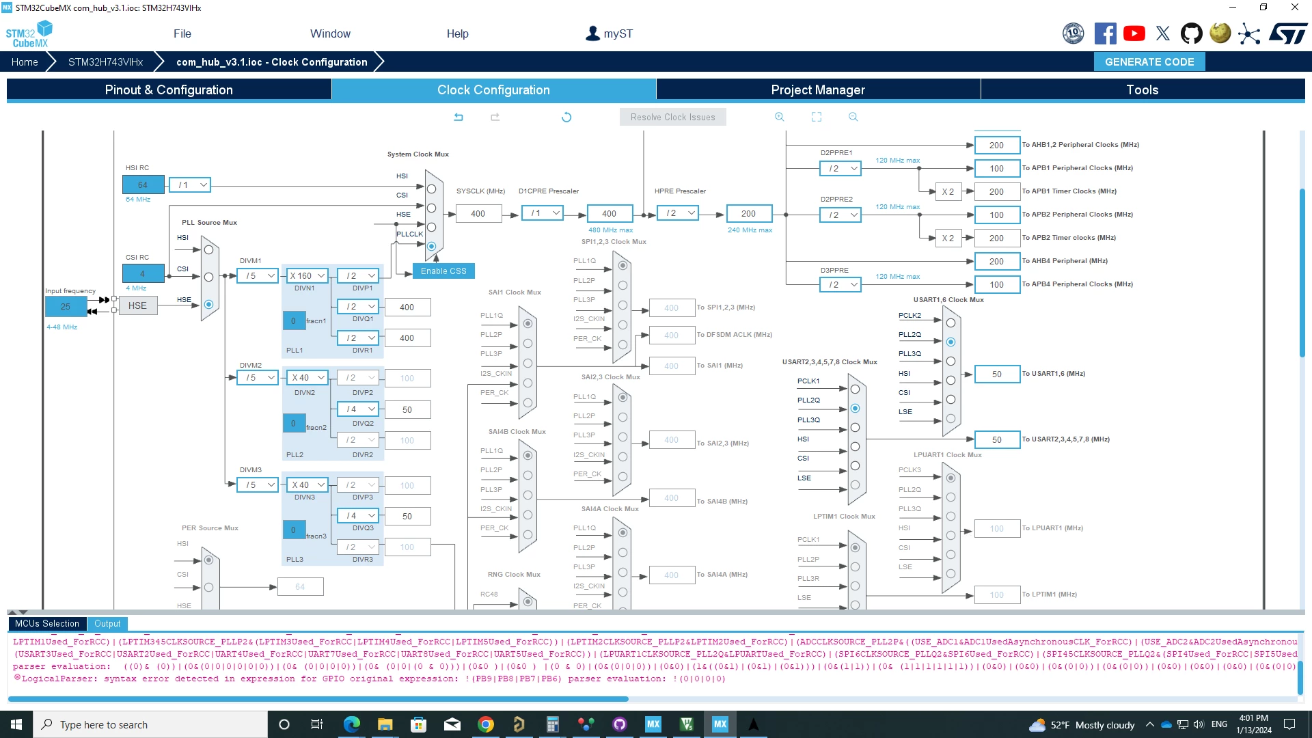Image resolution: width=1312 pixels, height=738 pixels.
Task: Click the GENERATE CODE button
Action: (1149, 61)
